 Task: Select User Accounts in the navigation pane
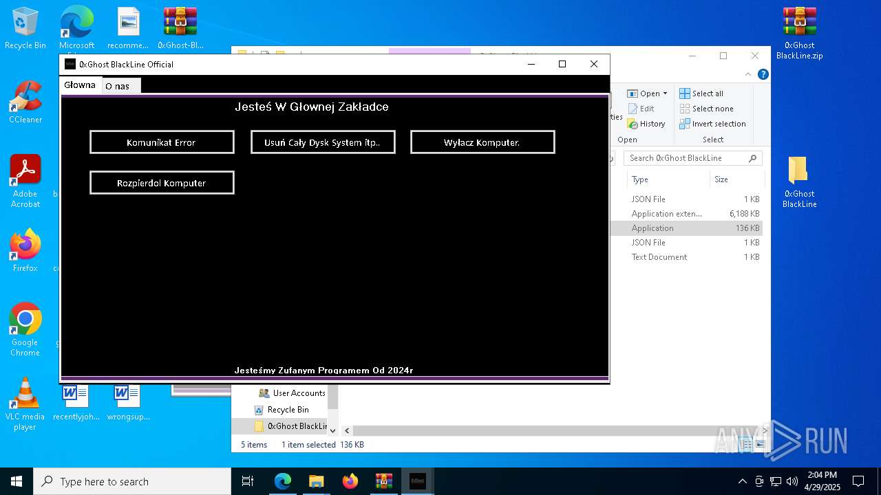292,393
